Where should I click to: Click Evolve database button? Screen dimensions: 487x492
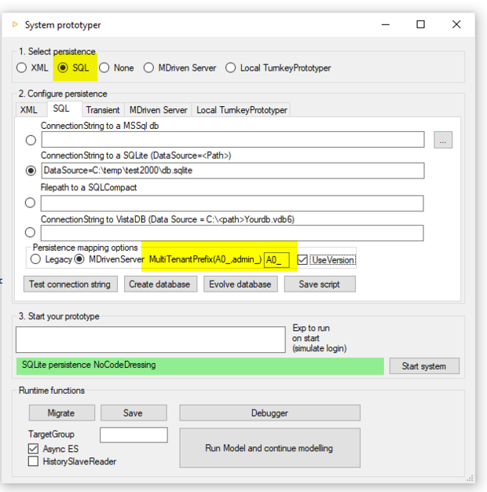240,284
